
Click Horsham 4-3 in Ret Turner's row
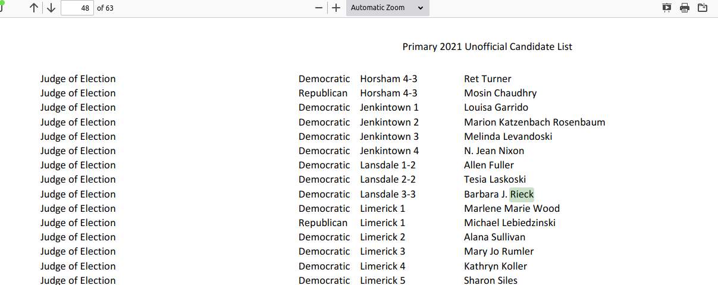(388, 79)
